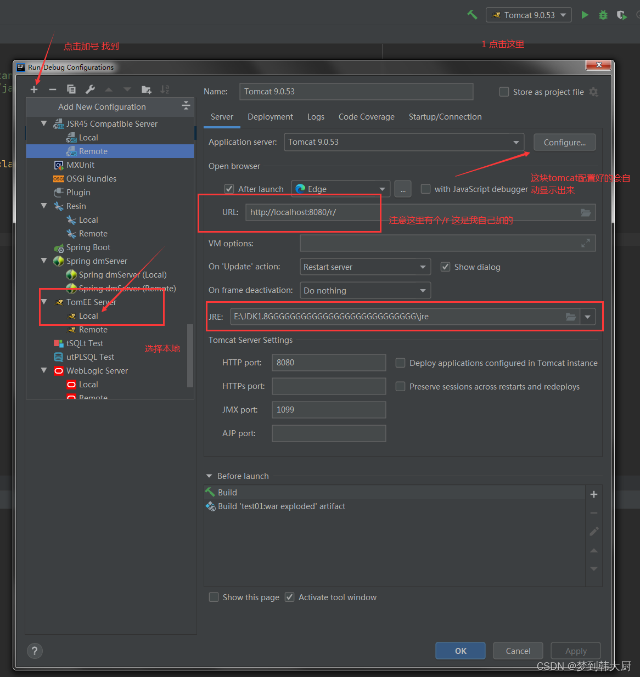Collapse the WebLogic Server node
Screen dimensions: 640x677
(44, 370)
